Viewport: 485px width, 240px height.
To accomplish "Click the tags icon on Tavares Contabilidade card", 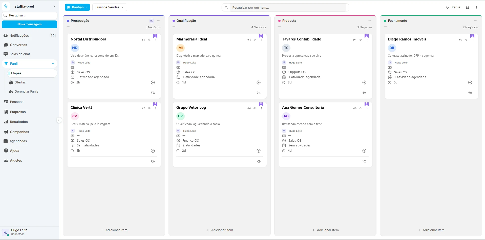I will pos(364,93).
